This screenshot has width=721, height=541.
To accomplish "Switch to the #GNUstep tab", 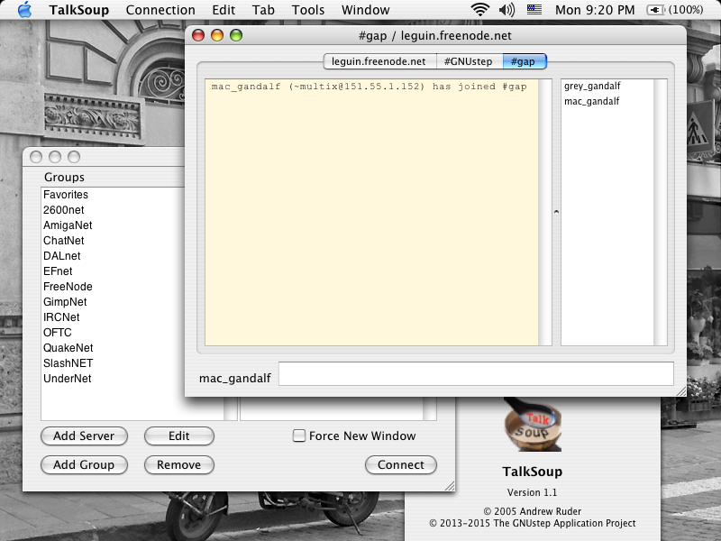I will point(469,61).
